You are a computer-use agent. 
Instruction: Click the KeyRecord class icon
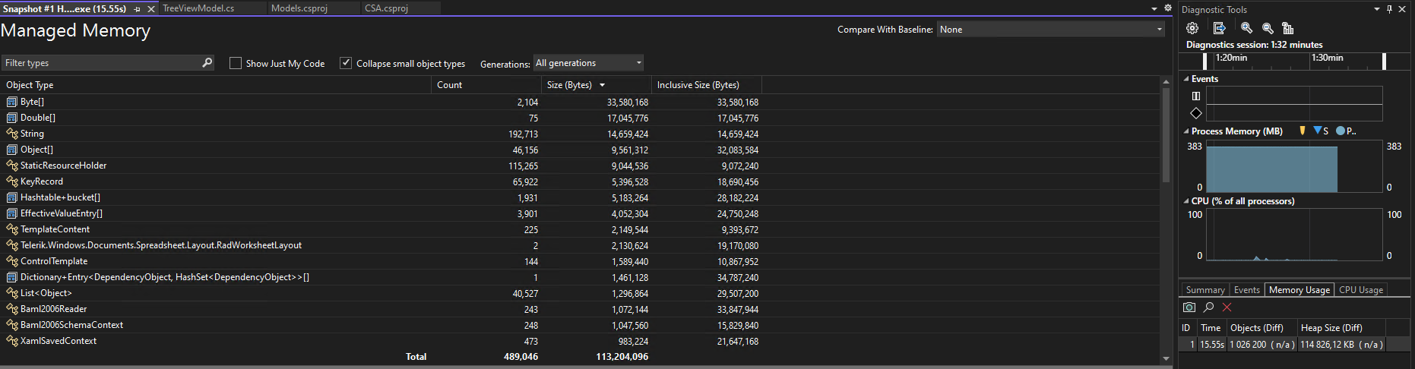tap(12, 181)
